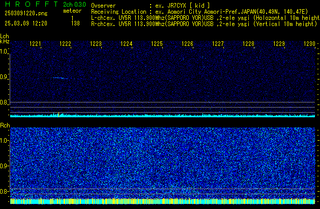Screen dimensions: 320x209
Task: Click the L-ch receiver description line
Action: coord(206,18)
